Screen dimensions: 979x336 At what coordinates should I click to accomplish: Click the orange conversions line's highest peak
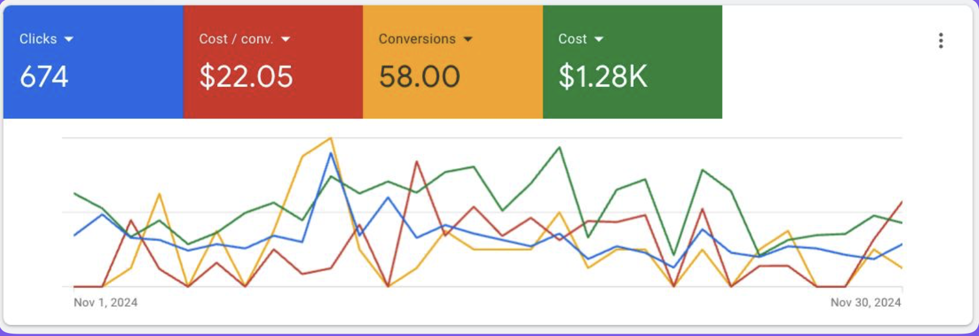tap(331, 139)
